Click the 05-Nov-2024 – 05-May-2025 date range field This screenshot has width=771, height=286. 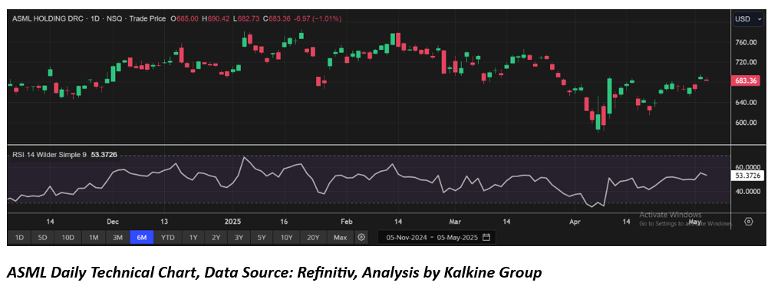(437, 238)
